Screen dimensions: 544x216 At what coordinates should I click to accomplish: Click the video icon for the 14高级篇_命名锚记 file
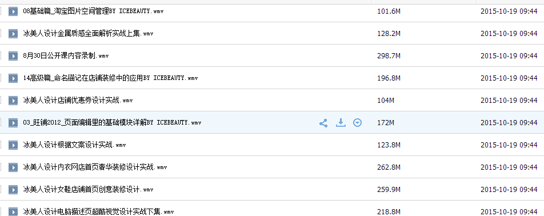coord(13,78)
